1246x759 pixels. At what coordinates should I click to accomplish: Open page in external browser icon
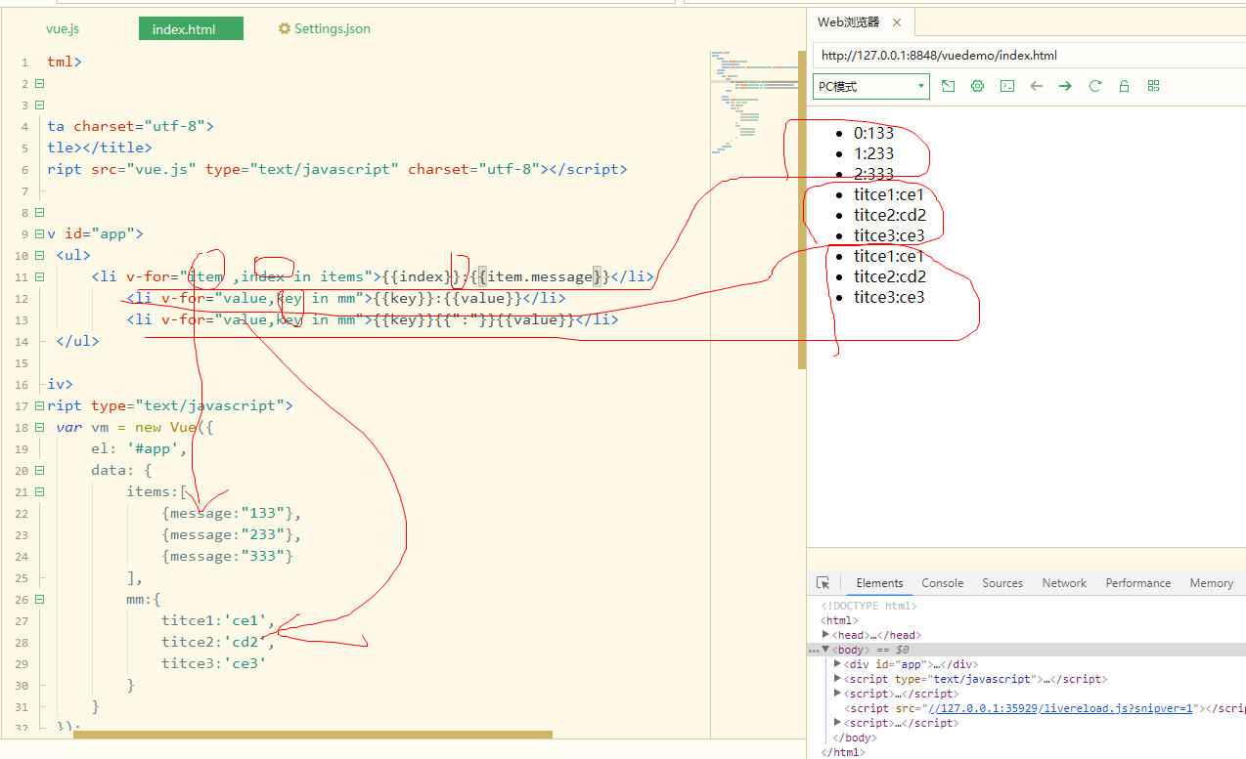pos(948,86)
